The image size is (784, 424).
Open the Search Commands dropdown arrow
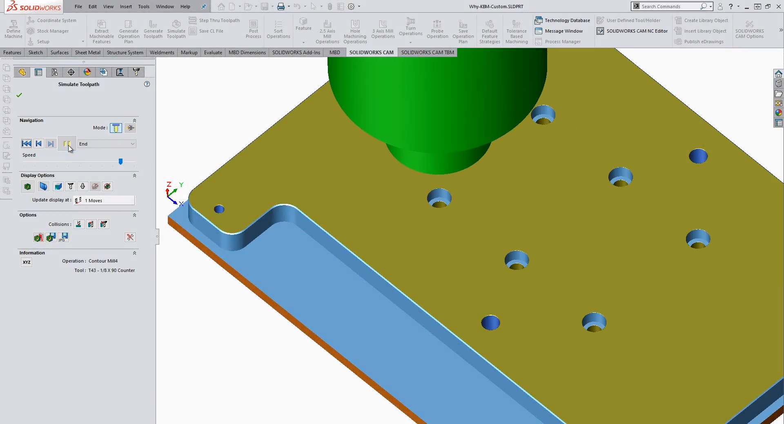tap(711, 7)
